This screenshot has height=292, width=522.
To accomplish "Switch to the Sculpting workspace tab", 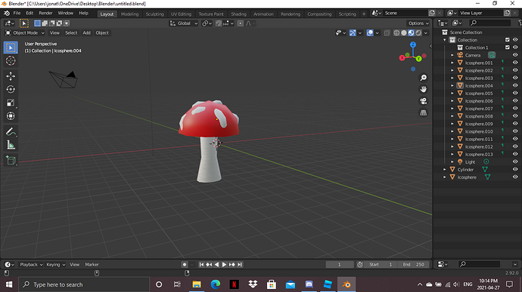I will (x=155, y=14).
